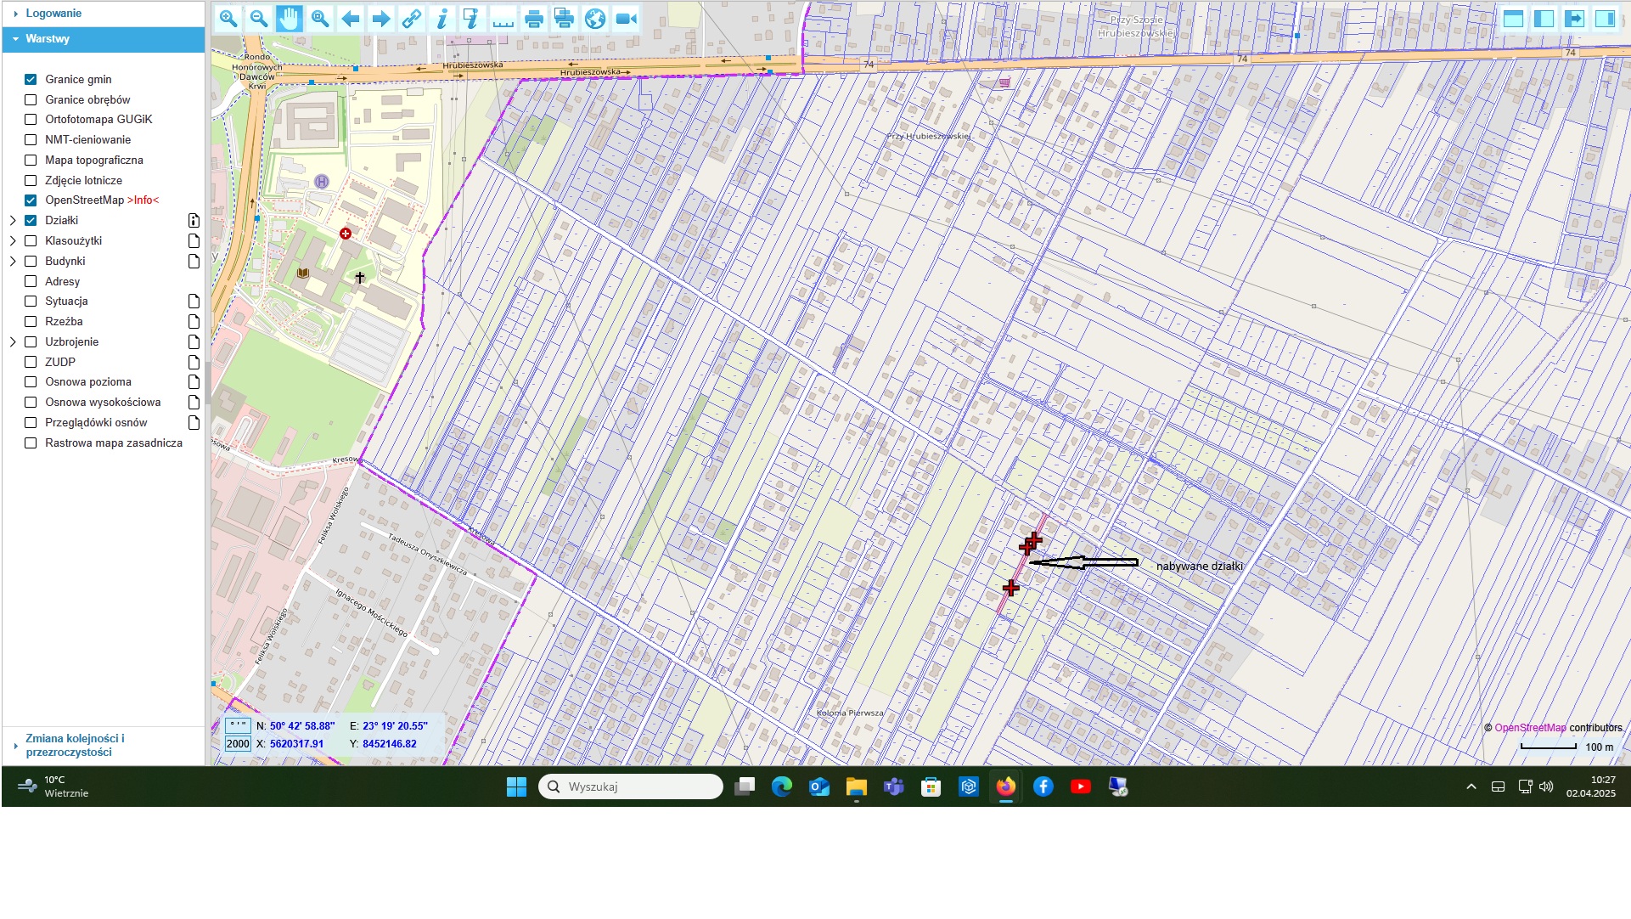Image resolution: width=1631 pixels, height=919 pixels.
Task: Expand the Klasoużytki layer group
Action: [x=13, y=241]
